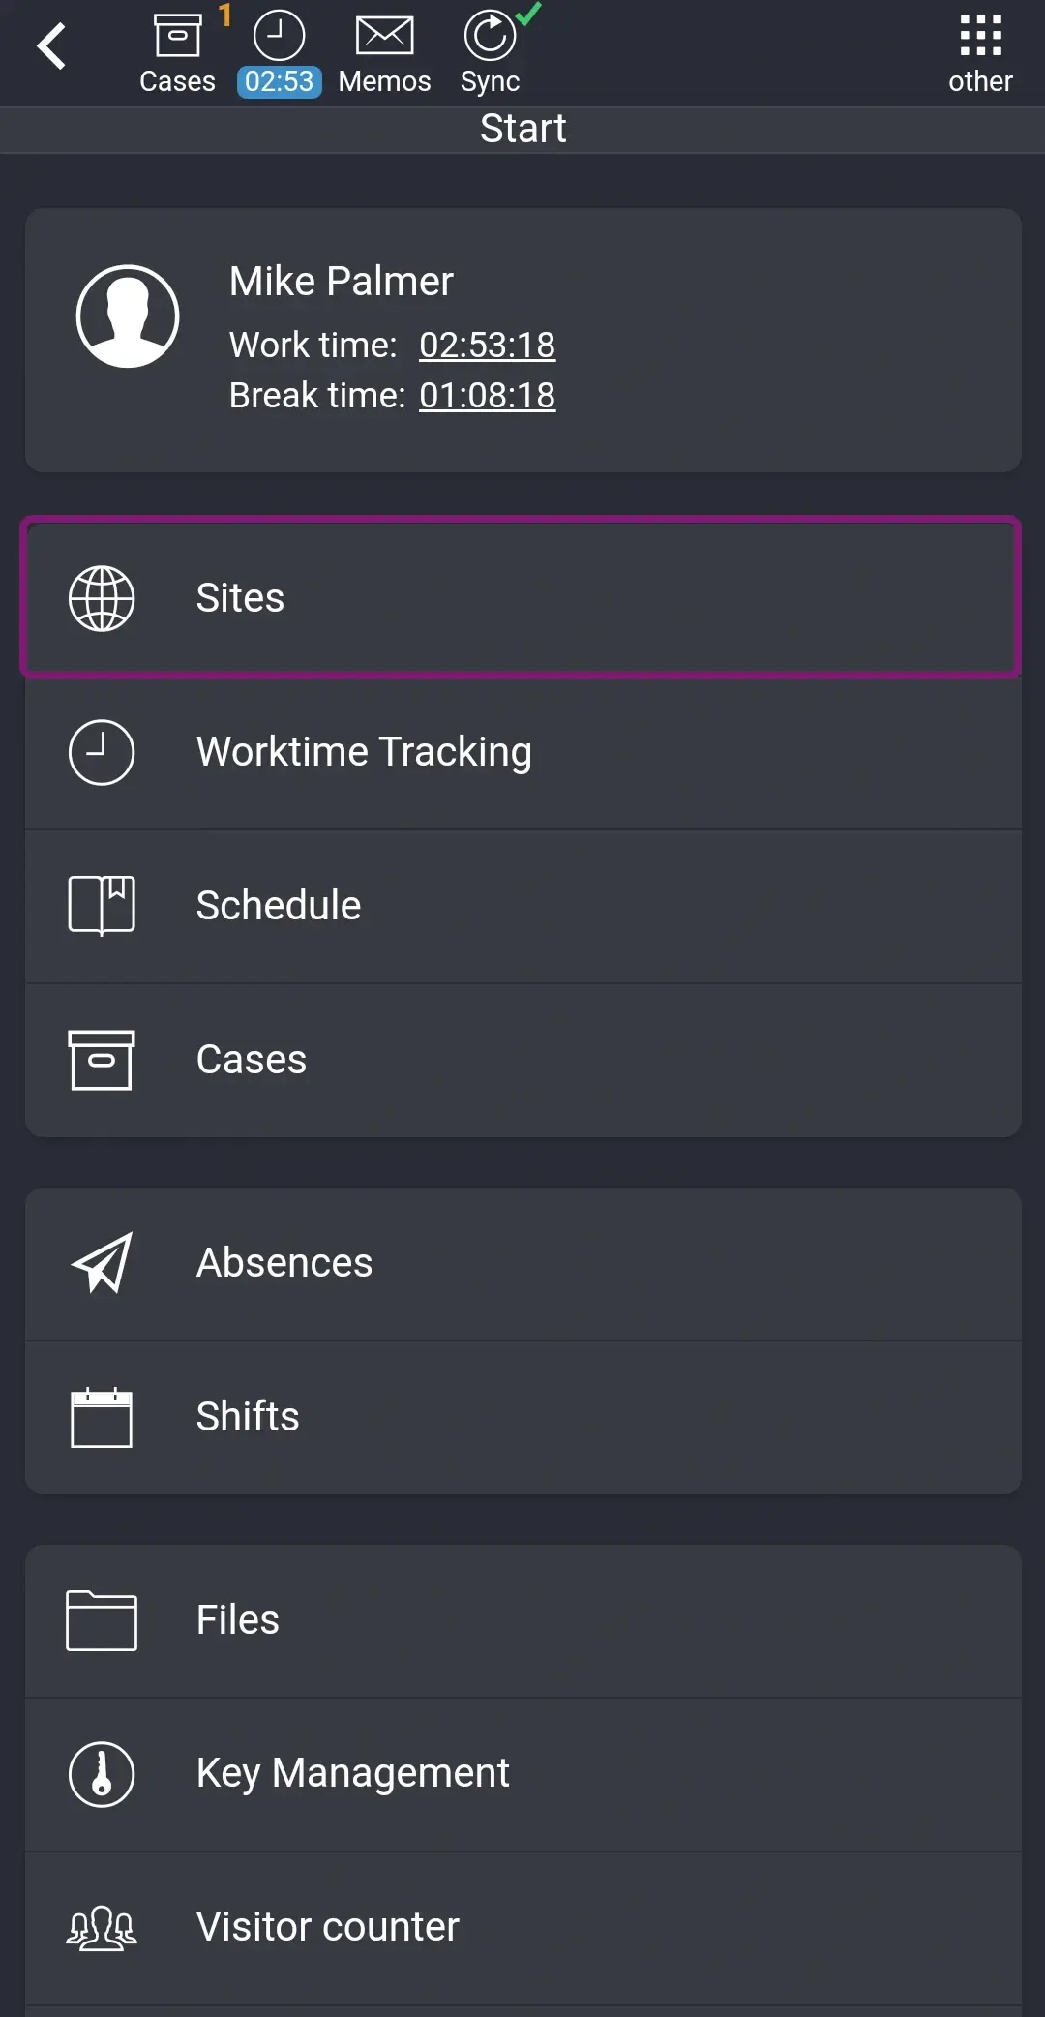Tap the Absences paper plane icon
This screenshot has height=2017, width=1045.
coord(102,1263)
